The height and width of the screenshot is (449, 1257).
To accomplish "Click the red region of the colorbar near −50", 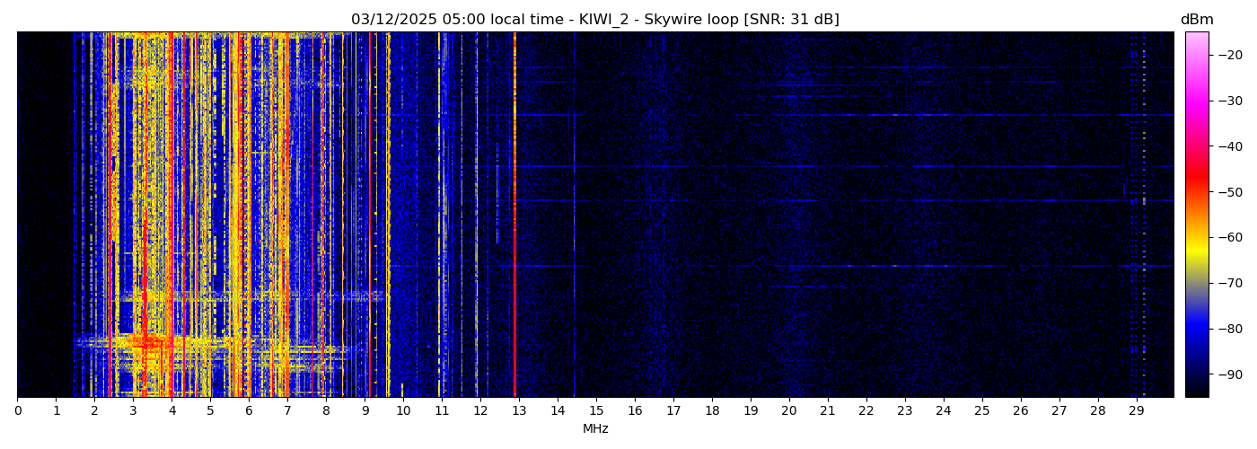I will 1196,191.
